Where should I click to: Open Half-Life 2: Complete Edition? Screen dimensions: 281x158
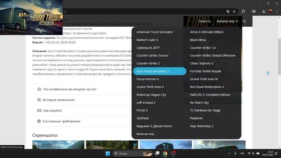(x=210, y=95)
